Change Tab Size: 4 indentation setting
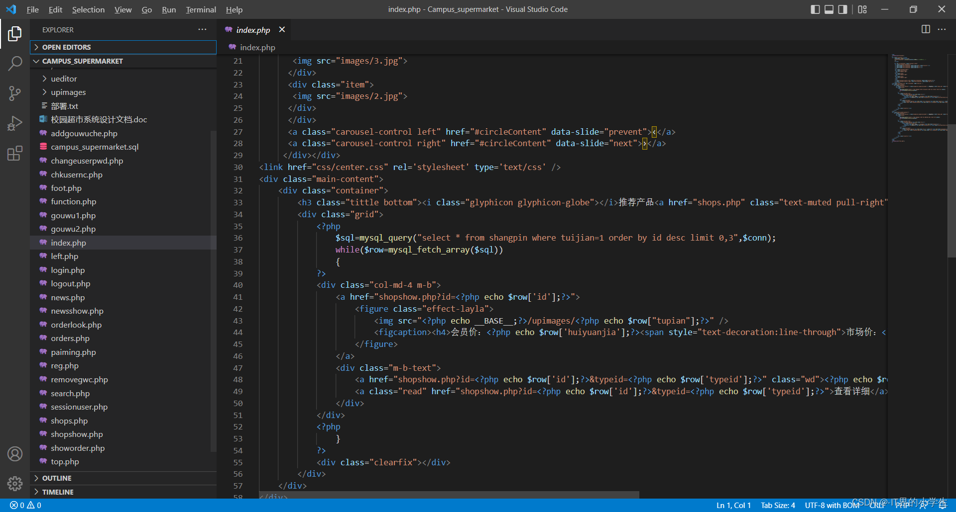The width and height of the screenshot is (956, 512). 778,505
